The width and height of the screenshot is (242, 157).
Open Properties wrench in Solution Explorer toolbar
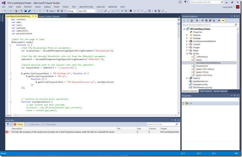coord(219,21)
